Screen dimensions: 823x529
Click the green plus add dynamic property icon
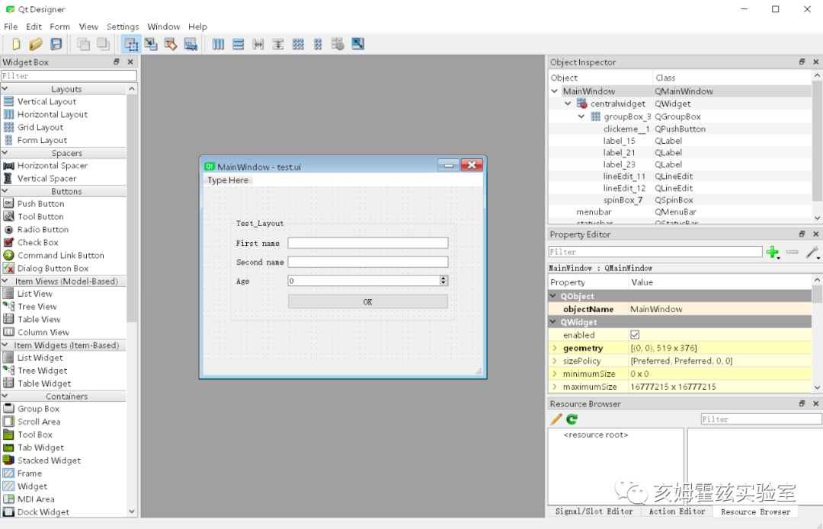coord(772,252)
